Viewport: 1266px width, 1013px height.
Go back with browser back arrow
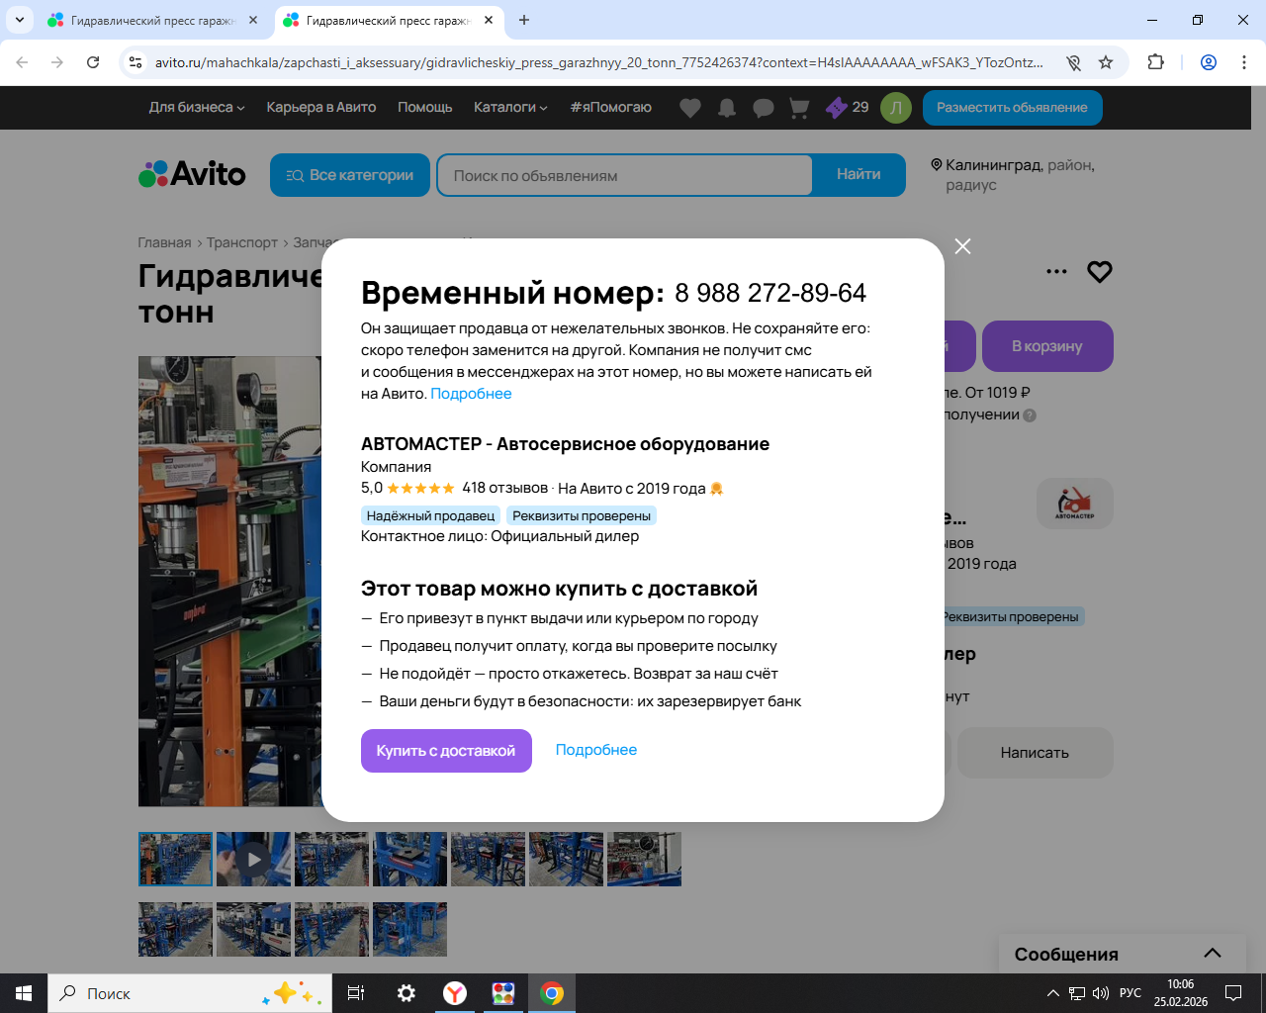22,62
